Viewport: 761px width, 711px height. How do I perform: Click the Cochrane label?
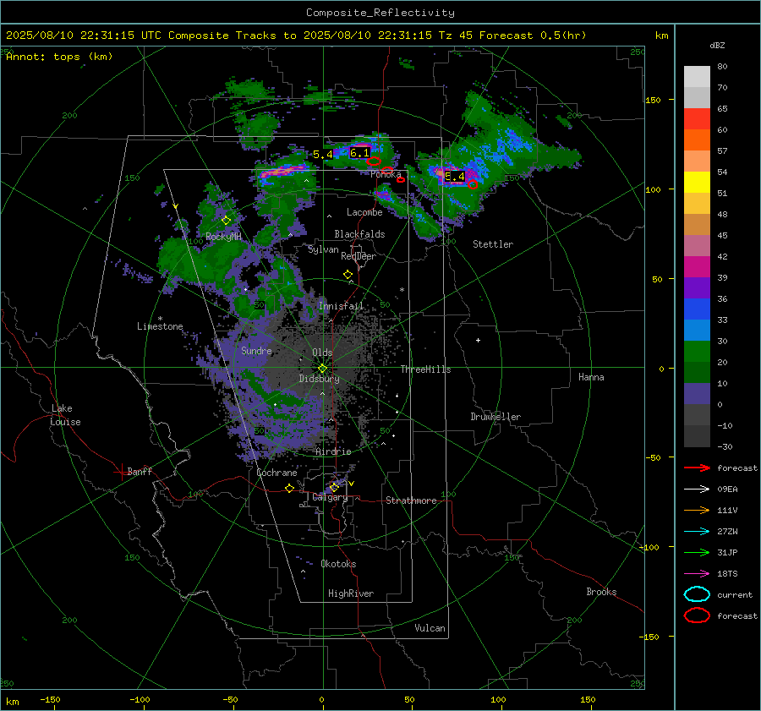tap(276, 473)
